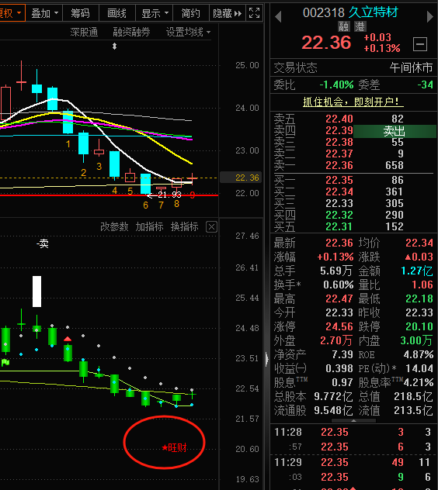Click the 跌停 price 20.10

pyautogui.click(x=419, y=326)
